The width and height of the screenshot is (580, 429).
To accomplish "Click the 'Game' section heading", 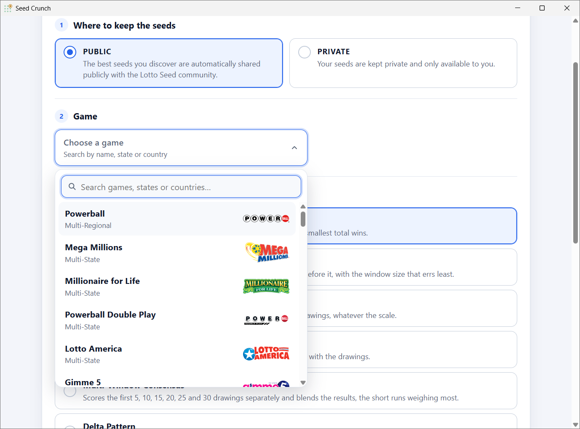I will tap(85, 117).
